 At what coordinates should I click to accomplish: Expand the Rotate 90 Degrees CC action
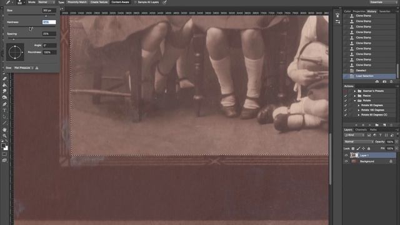click(359, 115)
